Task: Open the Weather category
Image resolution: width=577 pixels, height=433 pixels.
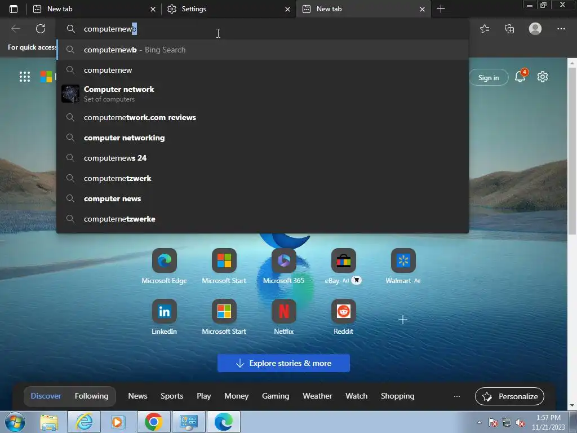Action: tap(317, 396)
